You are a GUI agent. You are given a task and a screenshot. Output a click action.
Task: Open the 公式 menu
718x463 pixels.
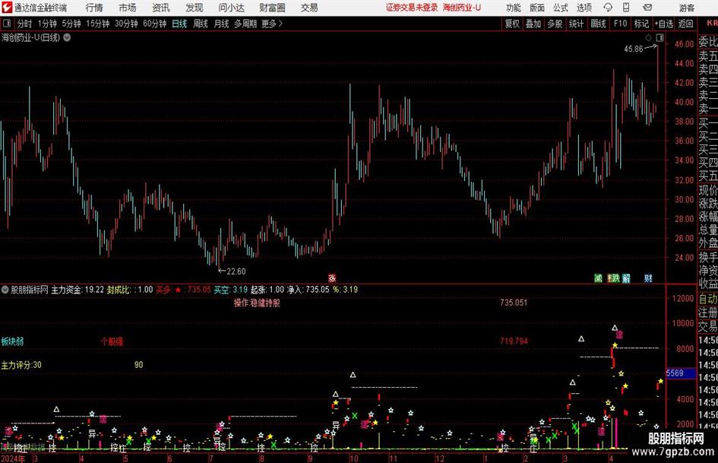point(561,8)
